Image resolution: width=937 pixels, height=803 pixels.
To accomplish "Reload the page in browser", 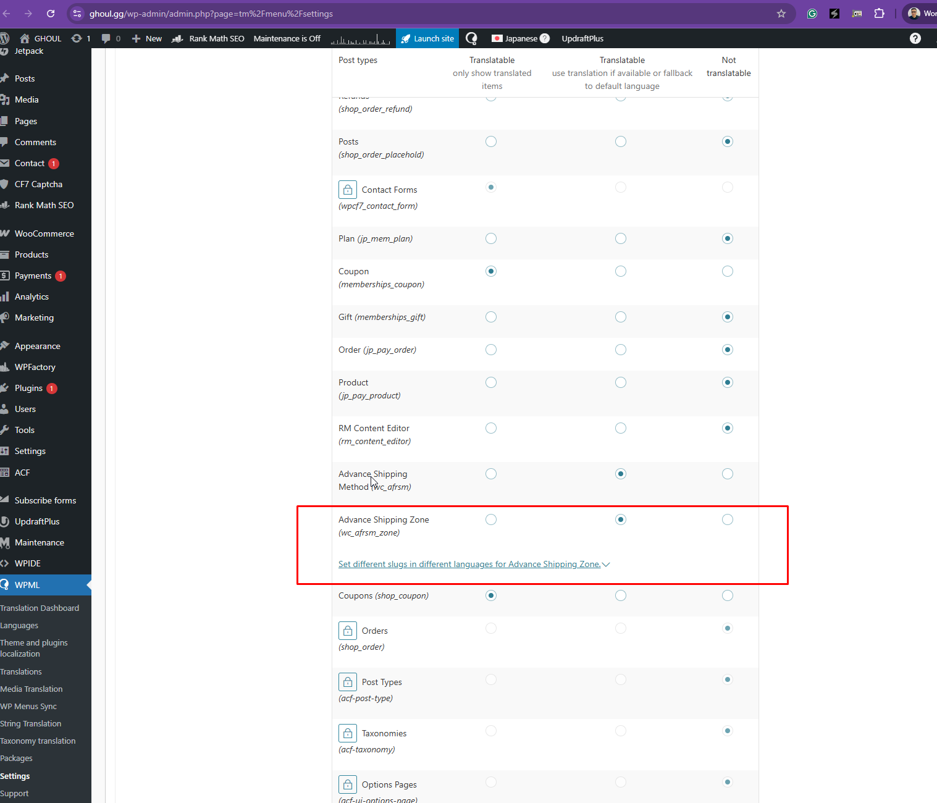I will (51, 14).
